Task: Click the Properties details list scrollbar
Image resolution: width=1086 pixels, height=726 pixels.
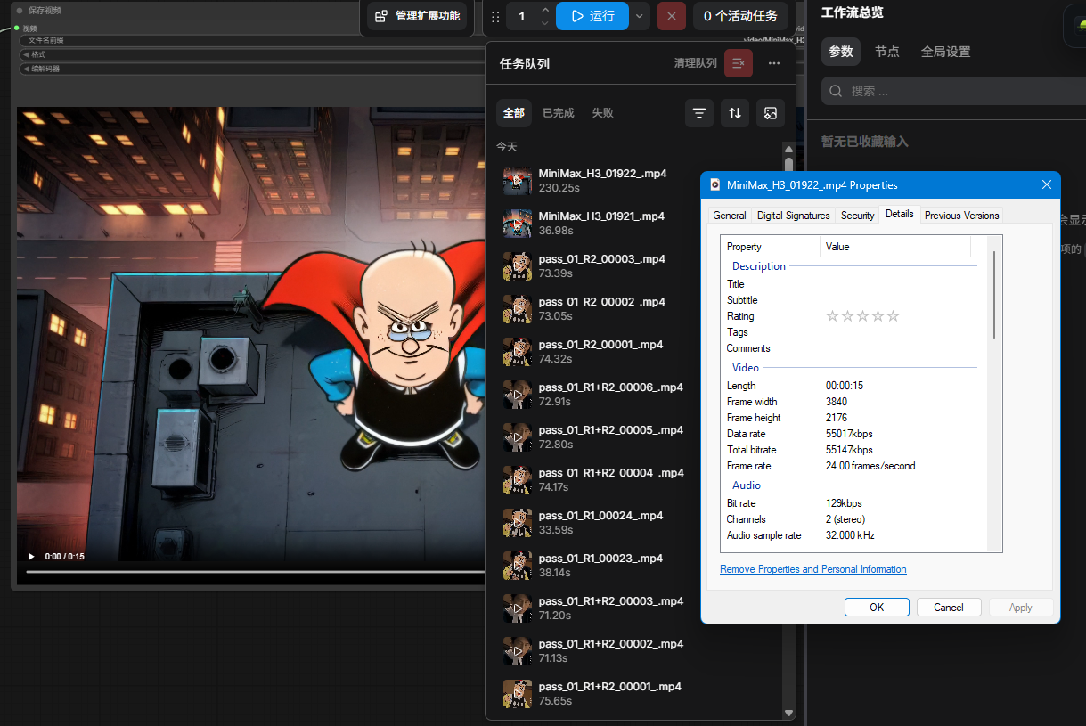Action: pyautogui.click(x=994, y=294)
